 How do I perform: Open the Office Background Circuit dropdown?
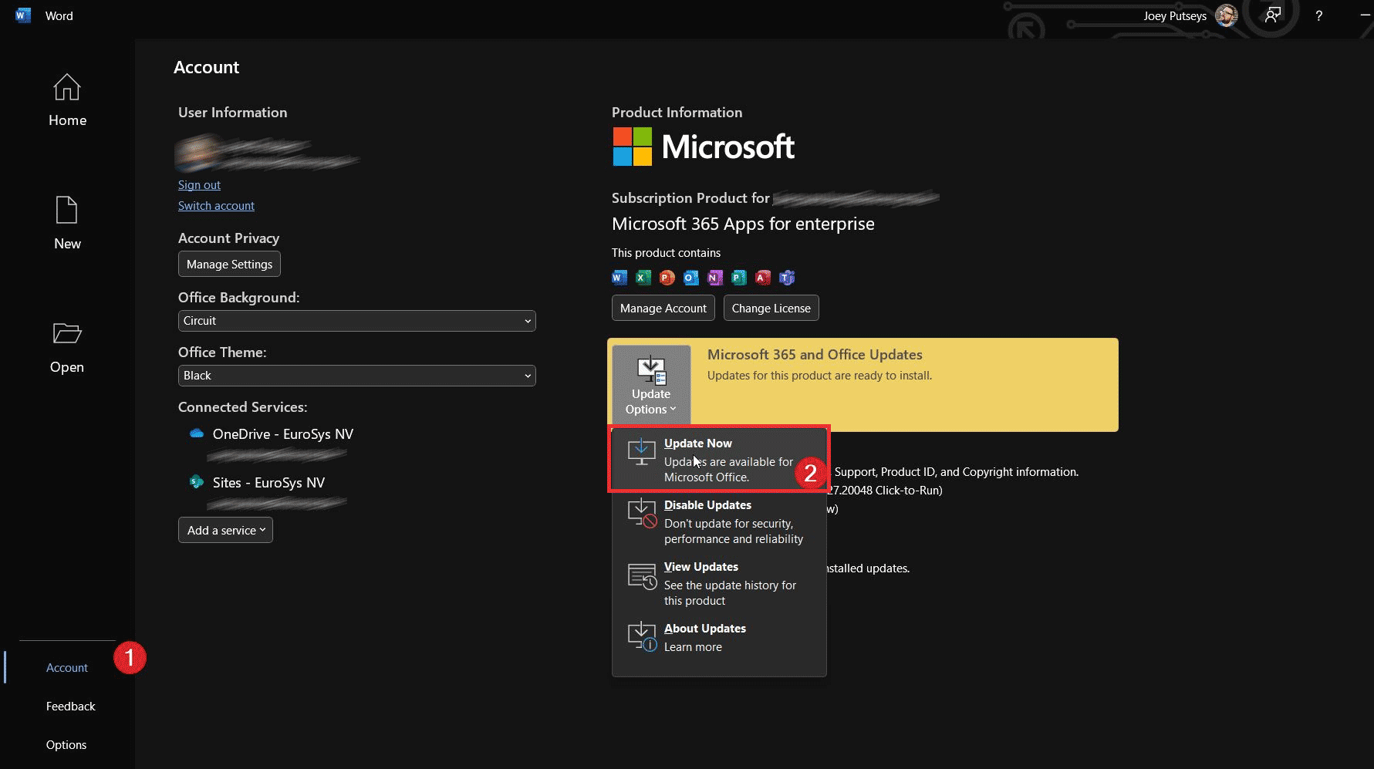356,321
